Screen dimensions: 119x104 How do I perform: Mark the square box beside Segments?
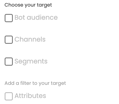[9, 62]
